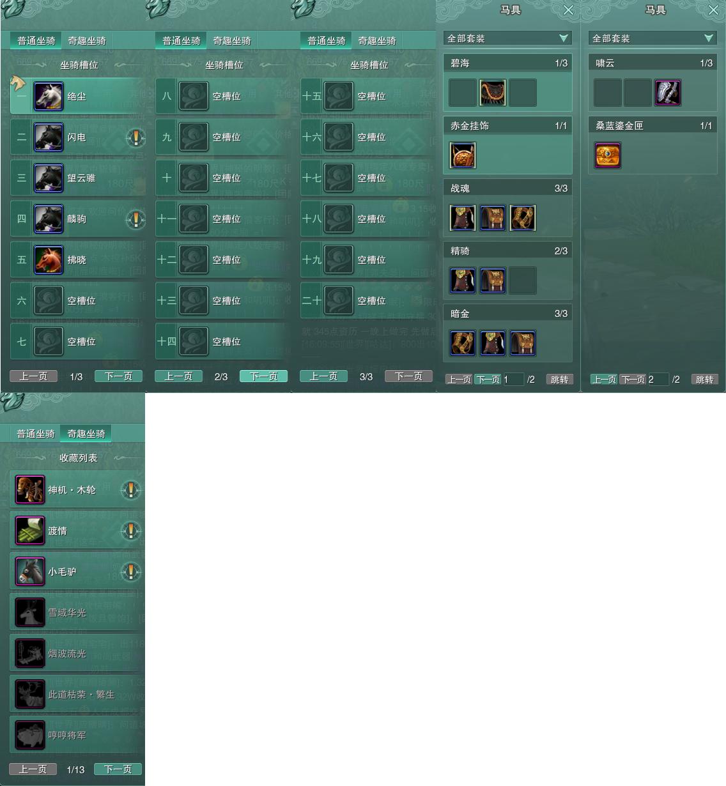Expand the 全部套装 dropdown in second 马具 panel
Image resolution: width=726 pixels, height=786 pixels.
pyautogui.click(x=653, y=38)
